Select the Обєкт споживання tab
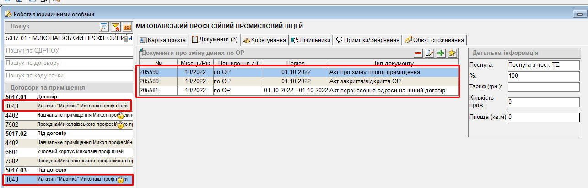588x188 pixels. (435, 40)
